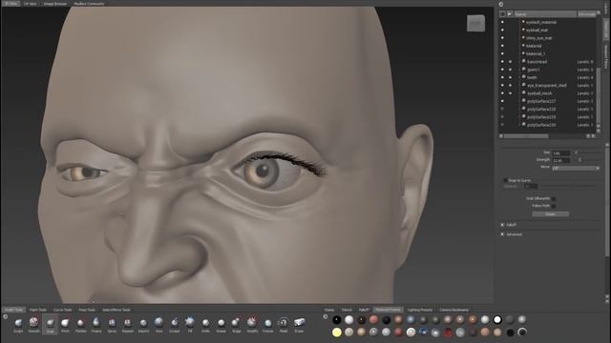
Task: Select the Fill tool
Action: [190, 324]
